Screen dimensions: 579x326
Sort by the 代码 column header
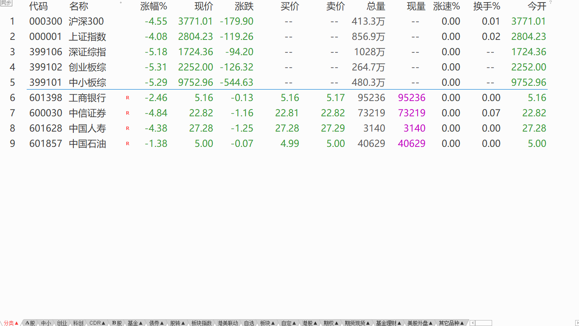coord(39,6)
